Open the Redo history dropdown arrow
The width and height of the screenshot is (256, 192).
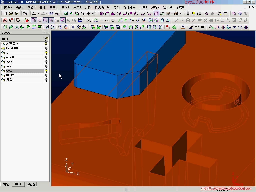point(47,14)
